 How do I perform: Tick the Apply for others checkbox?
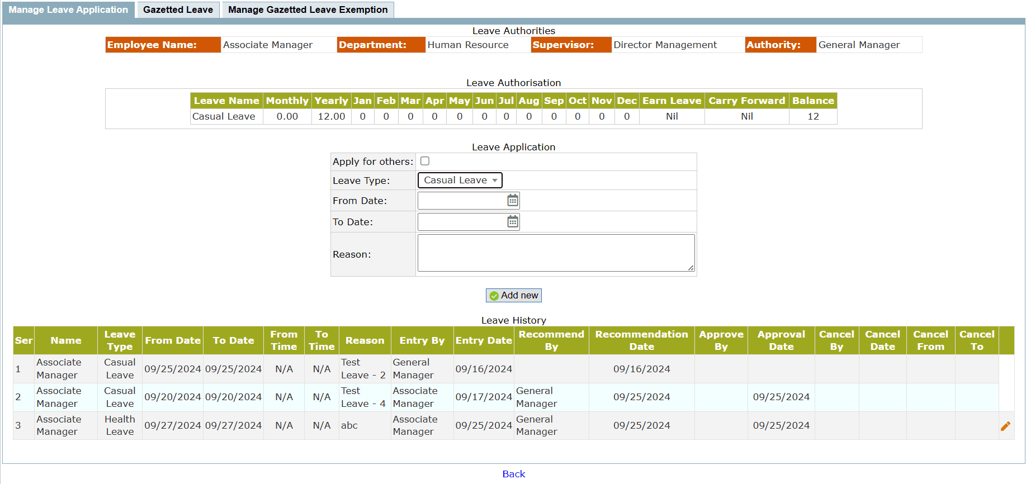(x=425, y=161)
